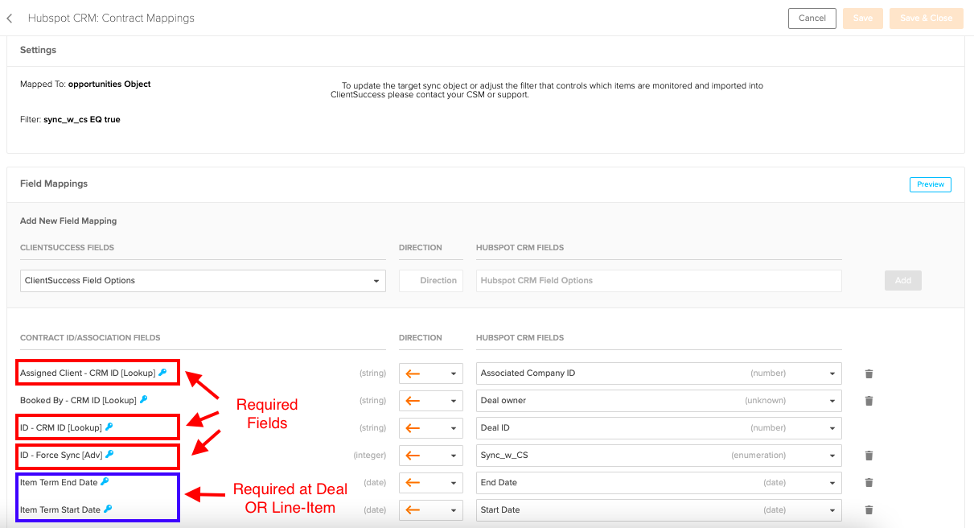Screen dimensions: 974x528
Task: Click key icon next to ID - Force Sync
Action: [109, 454]
